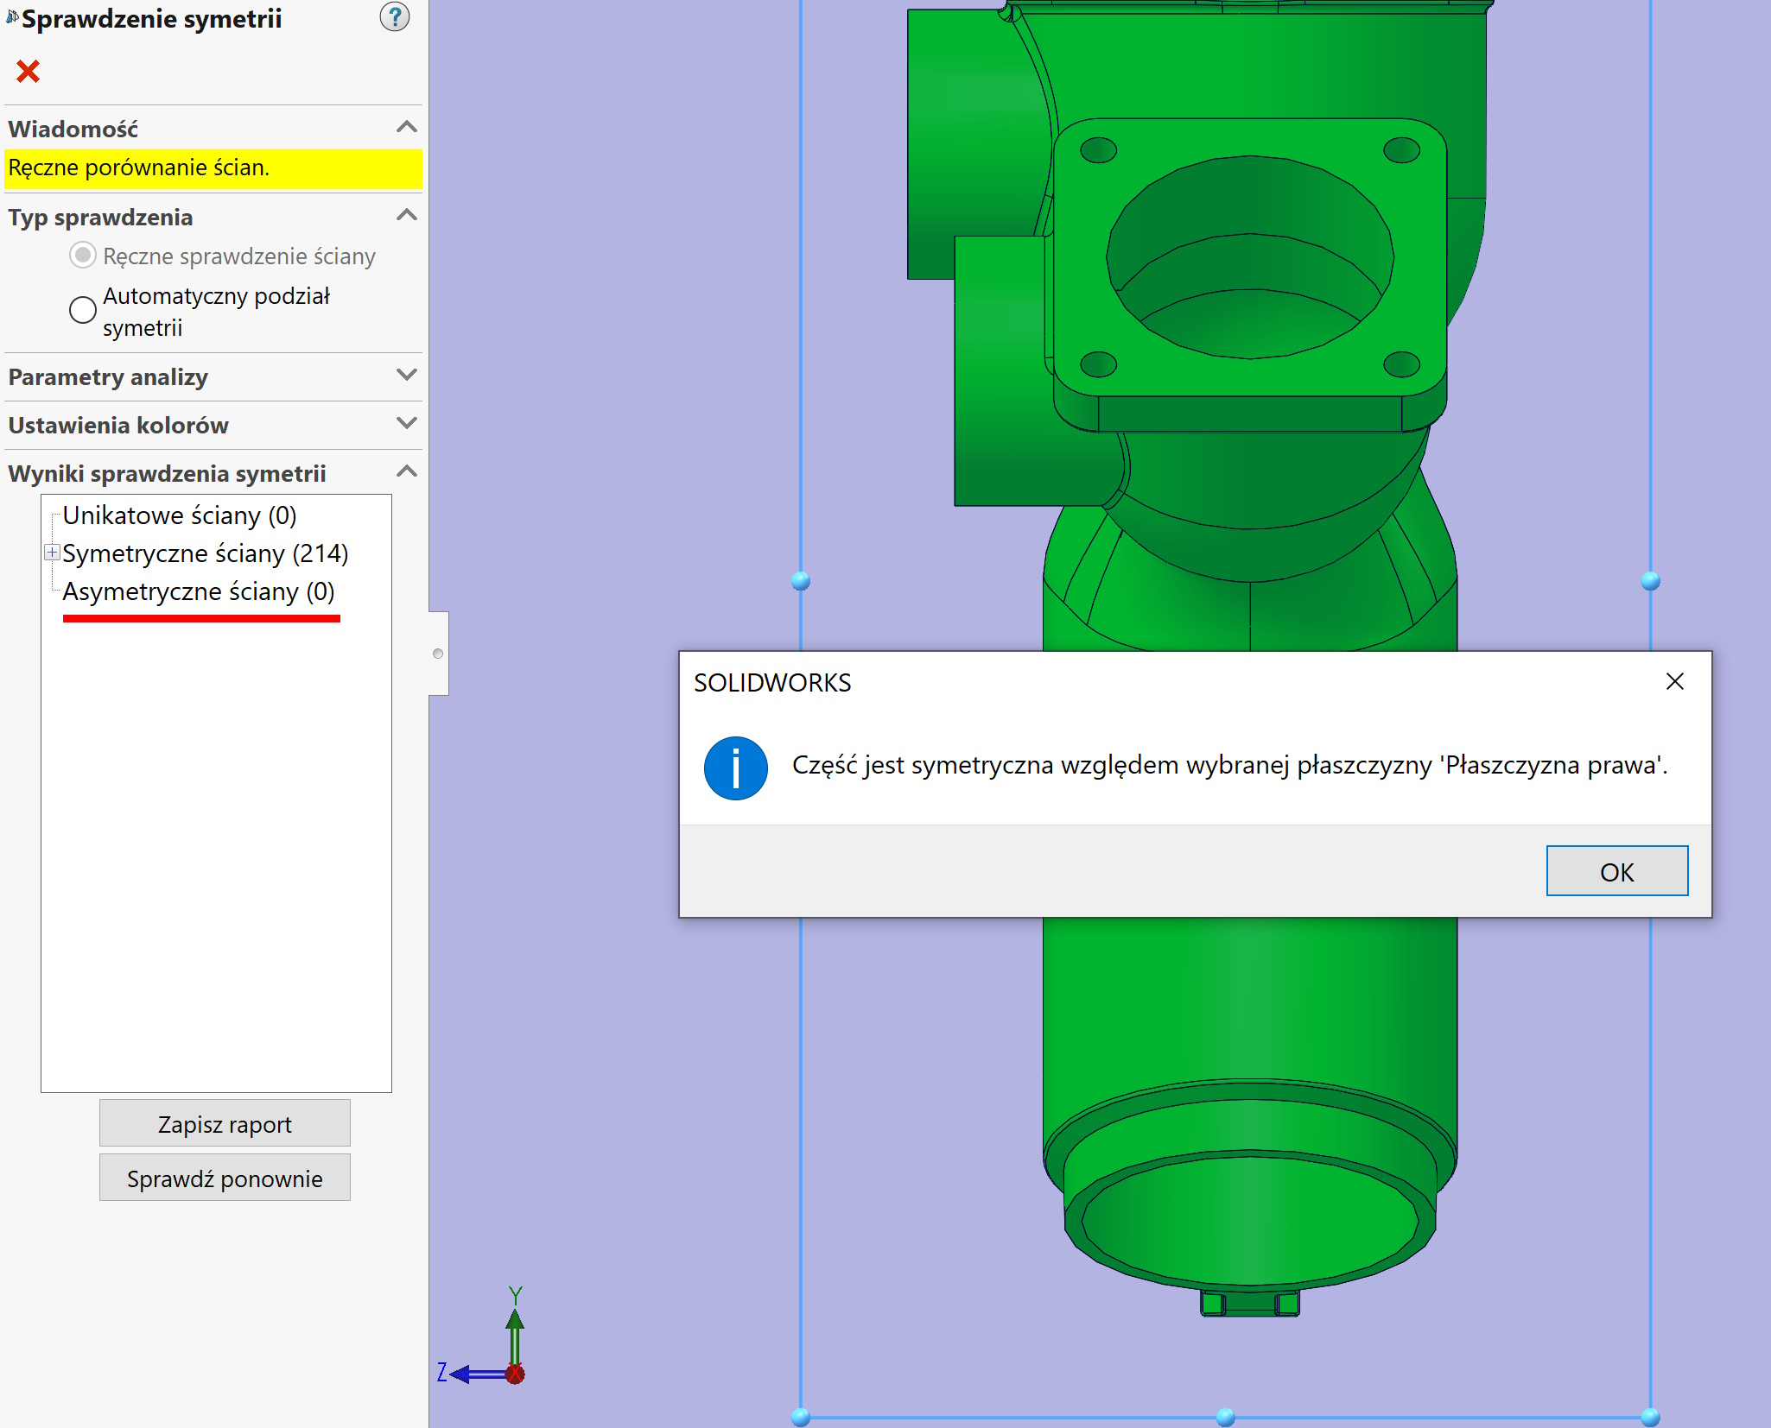Expand the Parametry analizy section
Image resolution: width=1771 pixels, height=1428 pixels.
(x=406, y=376)
